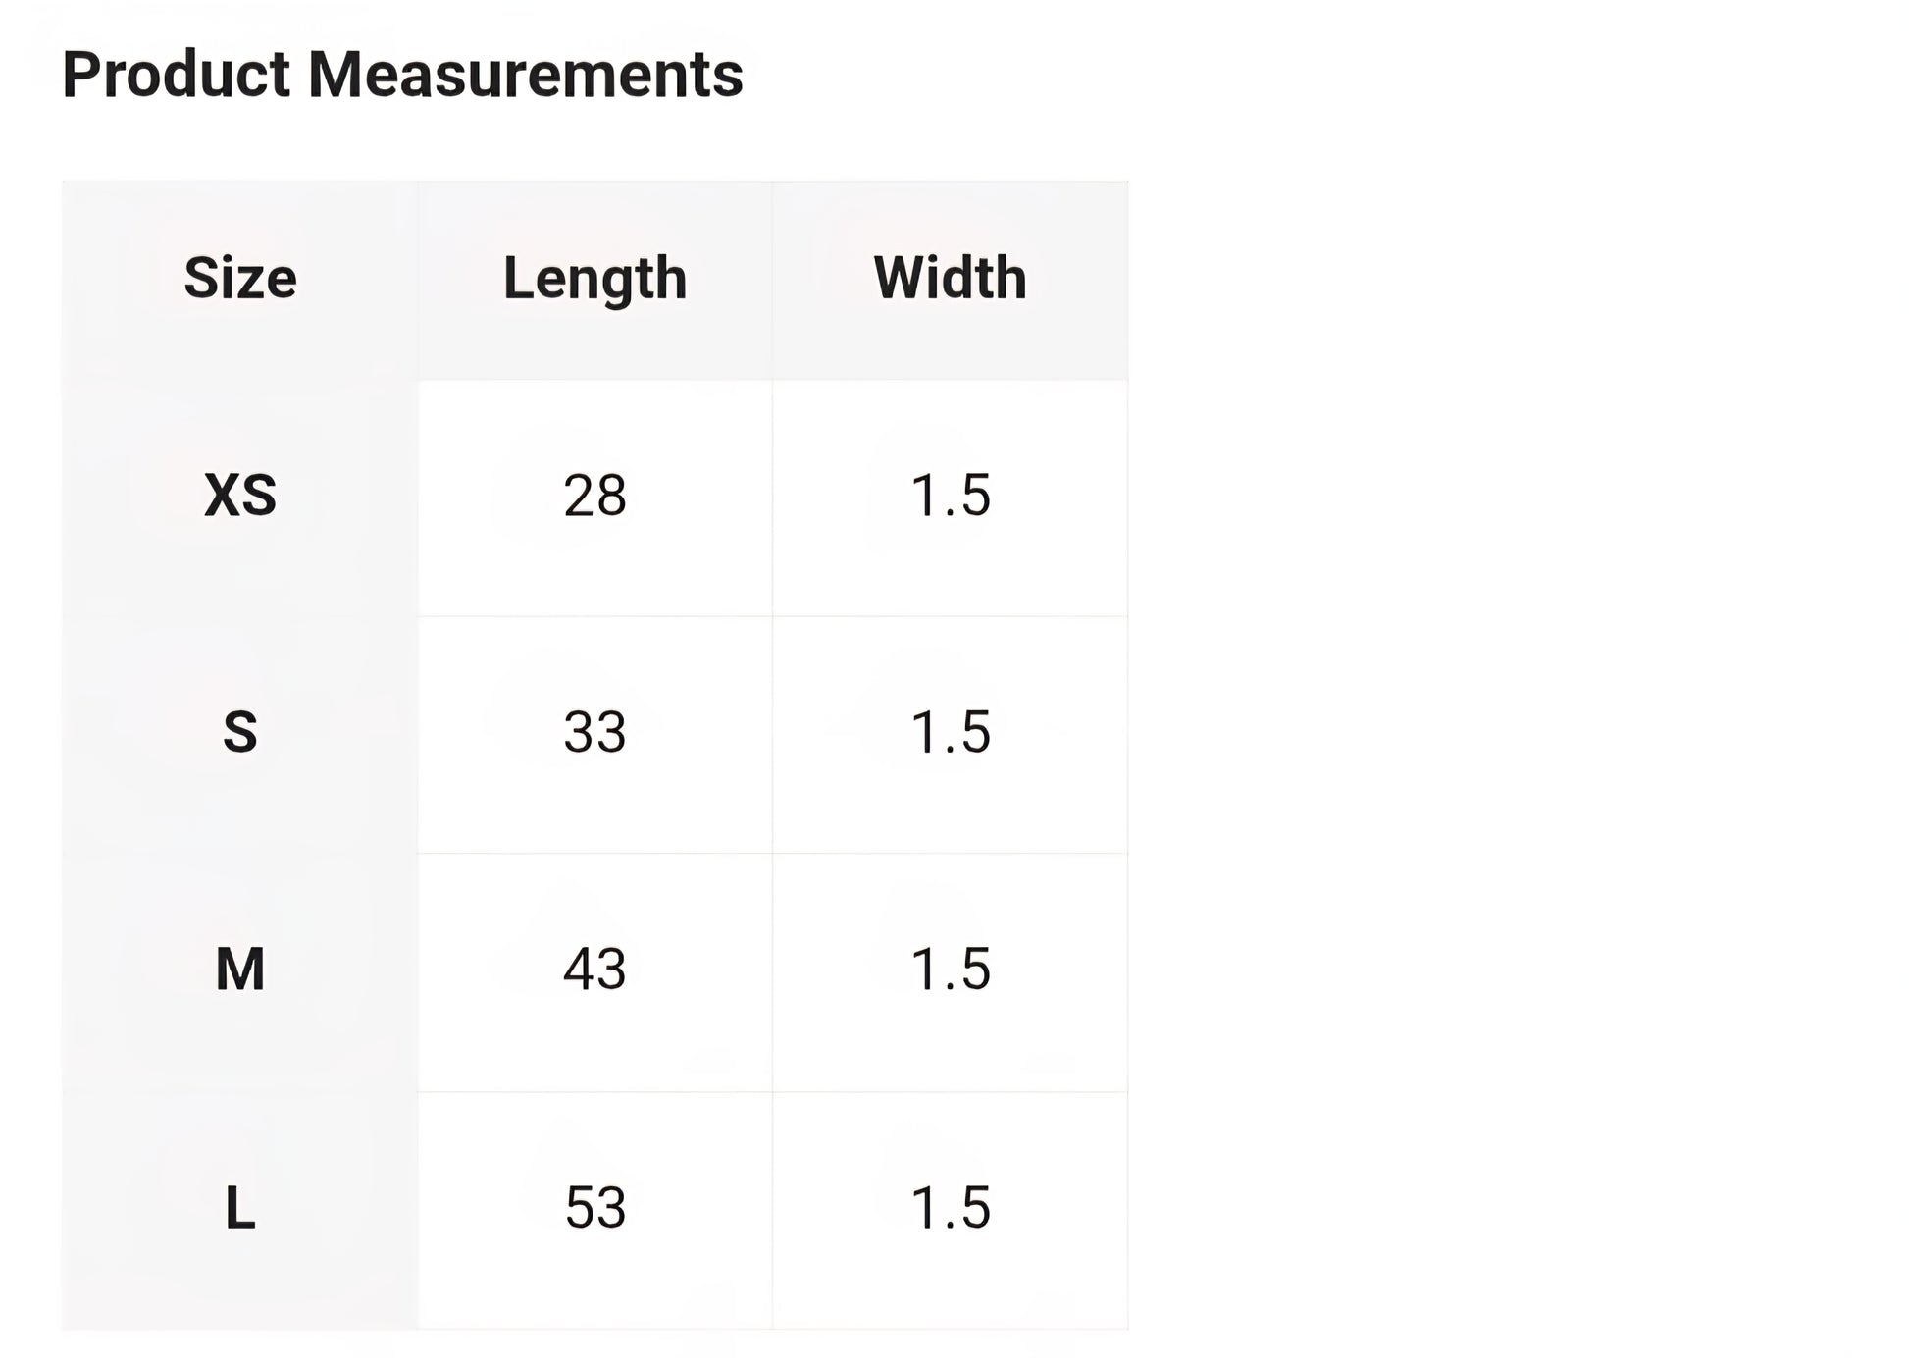Click the XS size row label
Viewport: 1909px width, 1363px height.
point(240,495)
